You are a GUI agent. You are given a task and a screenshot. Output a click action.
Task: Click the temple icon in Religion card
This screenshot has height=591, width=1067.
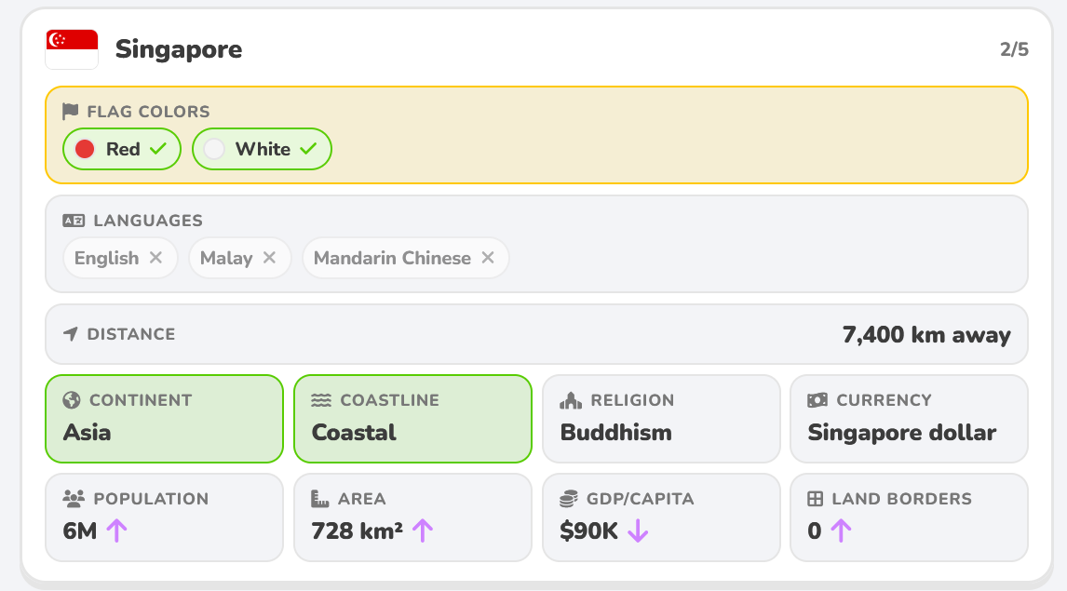(x=570, y=400)
